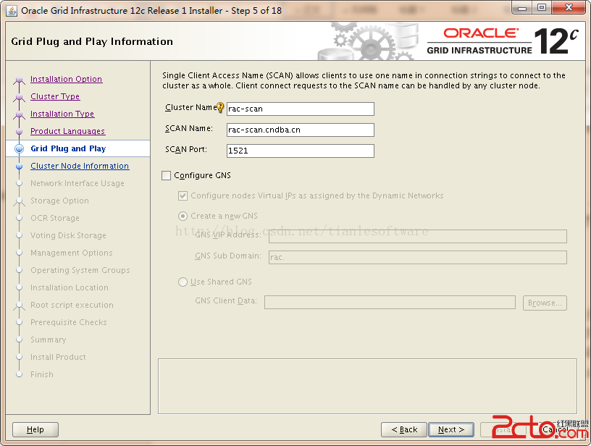Close the installer window
The height and width of the screenshot is (446, 591).
click(x=569, y=8)
